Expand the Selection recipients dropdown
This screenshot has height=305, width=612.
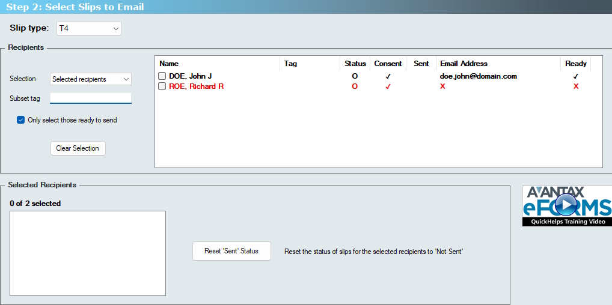[91, 79]
